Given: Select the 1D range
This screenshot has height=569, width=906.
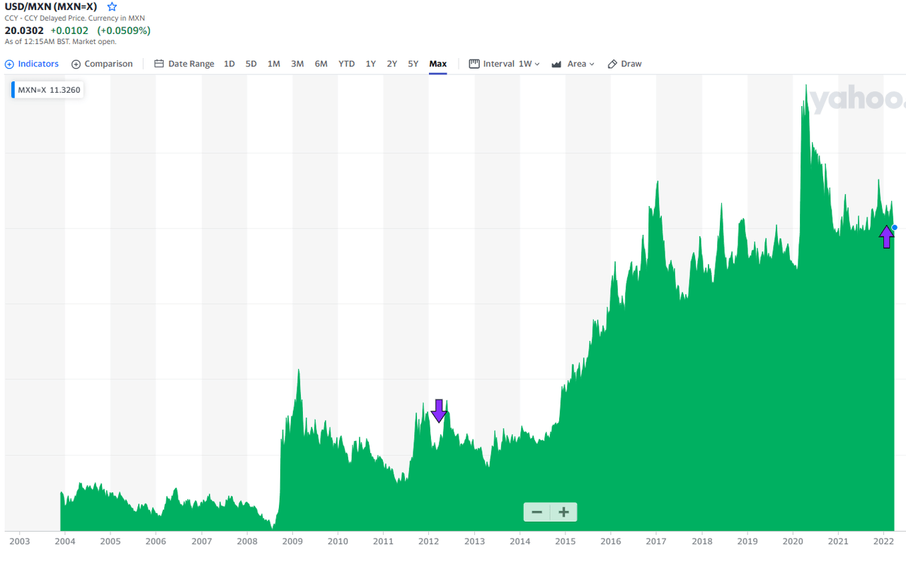Looking at the screenshot, I should point(229,64).
